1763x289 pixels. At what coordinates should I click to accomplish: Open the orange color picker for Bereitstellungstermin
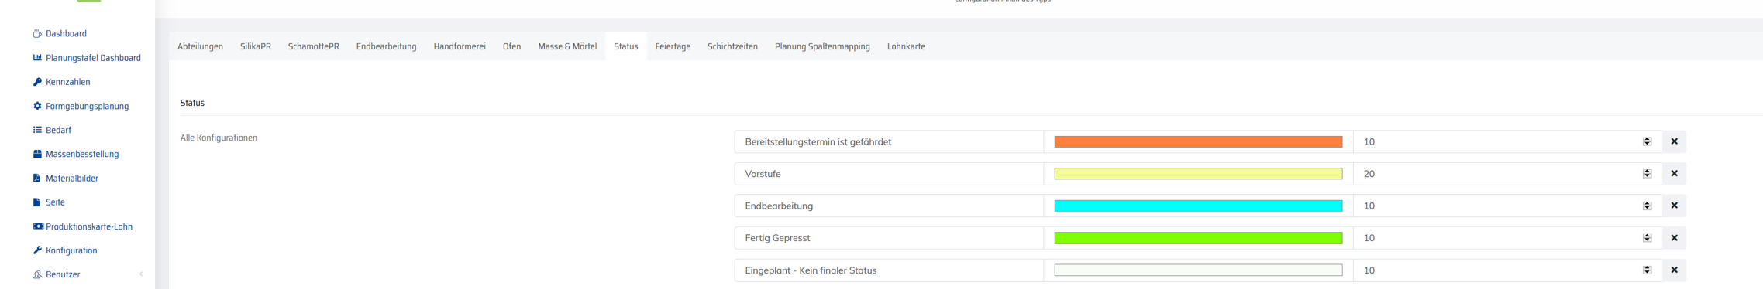coord(1198,141)
